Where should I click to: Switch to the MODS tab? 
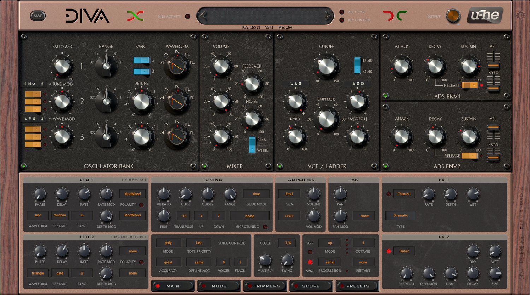219,286
